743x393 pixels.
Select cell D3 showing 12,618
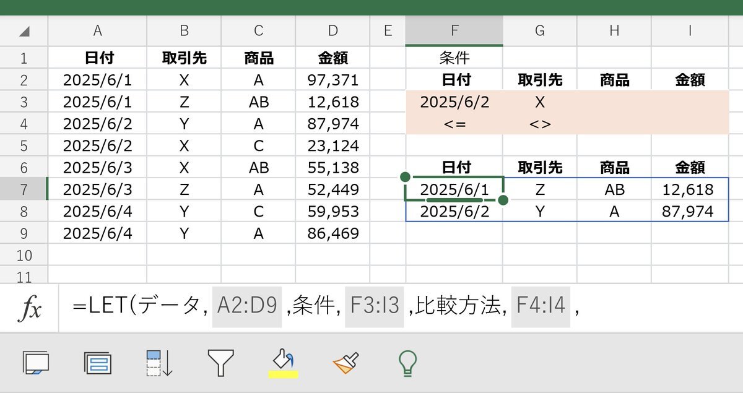(x=332, y=101)
